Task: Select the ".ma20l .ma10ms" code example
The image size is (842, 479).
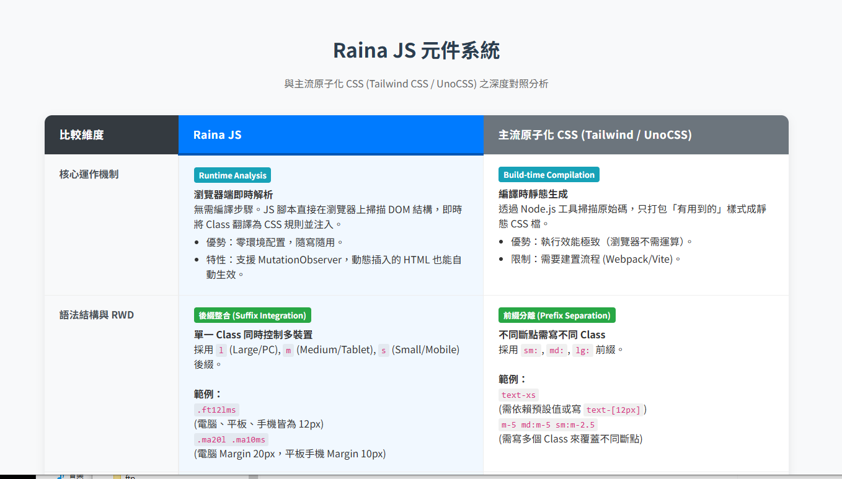Action: point(231,439)
